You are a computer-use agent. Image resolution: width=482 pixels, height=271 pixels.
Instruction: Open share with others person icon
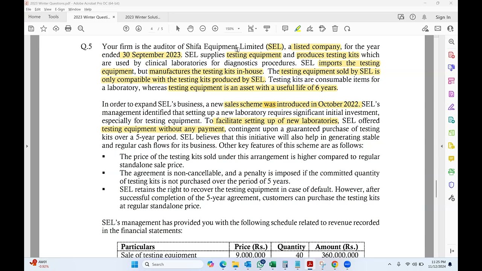pos(450,29)
